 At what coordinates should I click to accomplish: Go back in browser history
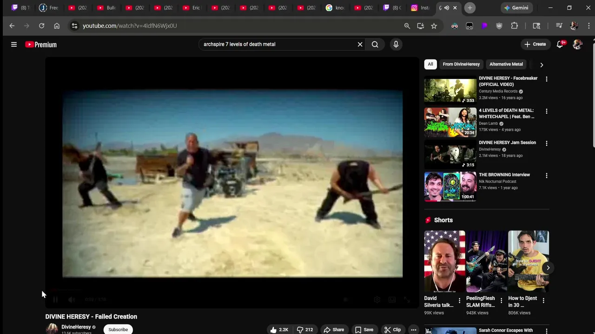click(12, 26)
